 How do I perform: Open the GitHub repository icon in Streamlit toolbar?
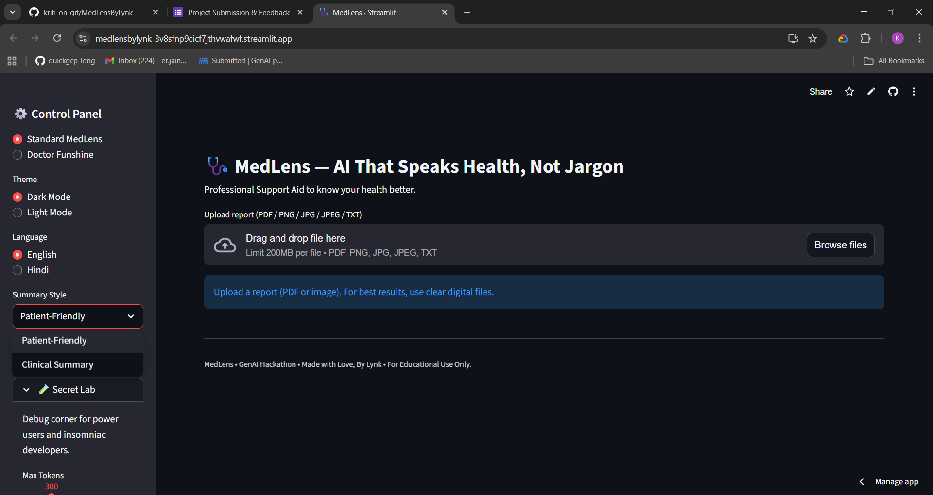click(x=893, y=92)
